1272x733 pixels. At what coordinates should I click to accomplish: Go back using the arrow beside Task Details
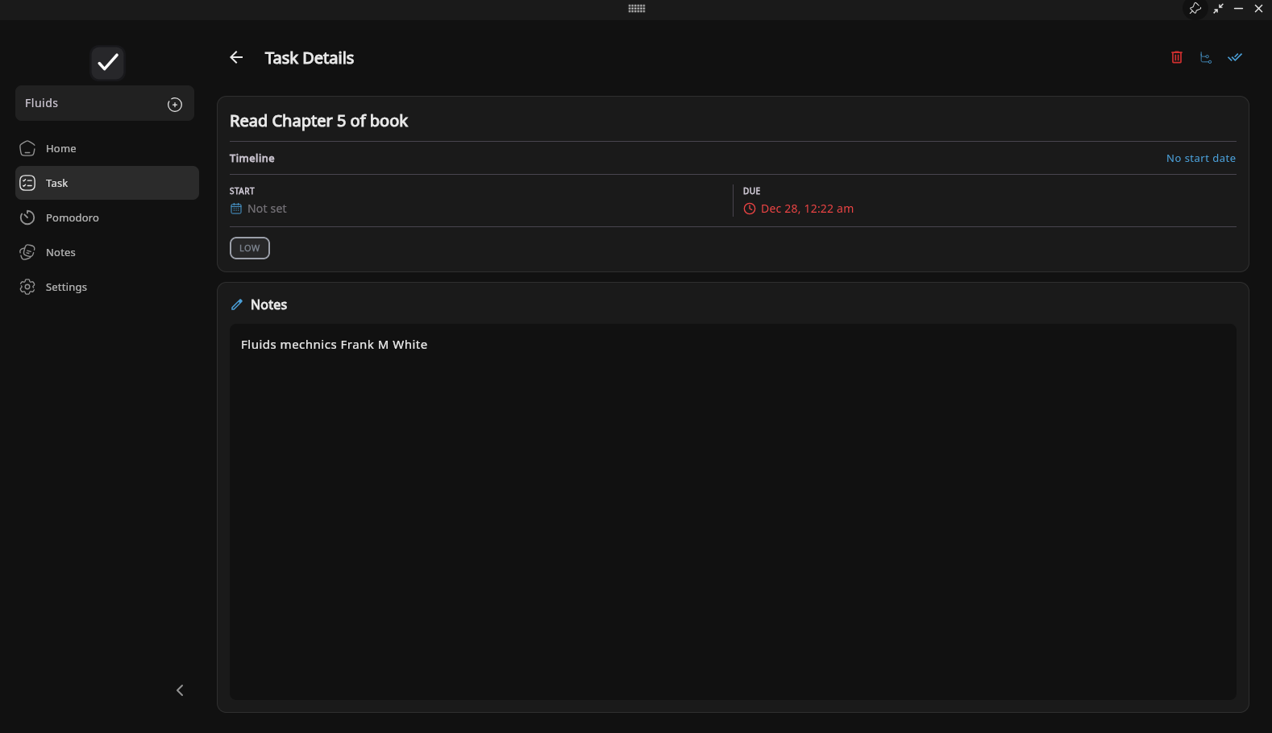pyautogui.click(x=236, y=57)
